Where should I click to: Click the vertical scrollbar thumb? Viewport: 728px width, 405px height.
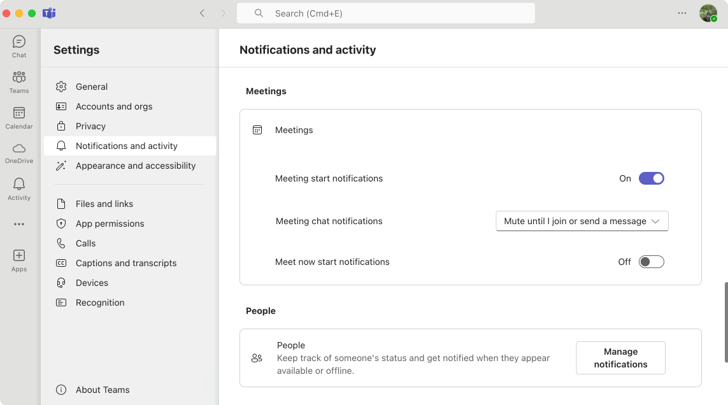tap(725, 322)
